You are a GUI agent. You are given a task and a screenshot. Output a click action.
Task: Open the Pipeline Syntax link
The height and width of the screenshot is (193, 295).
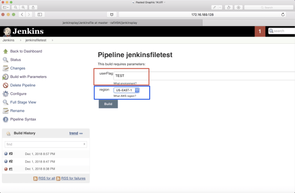(23, 119)
